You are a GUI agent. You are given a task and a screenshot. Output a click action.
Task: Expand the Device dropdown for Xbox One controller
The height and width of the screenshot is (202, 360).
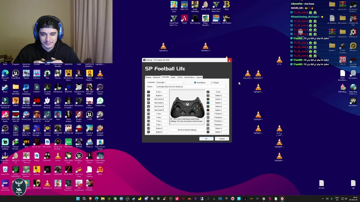coord(192,87)
